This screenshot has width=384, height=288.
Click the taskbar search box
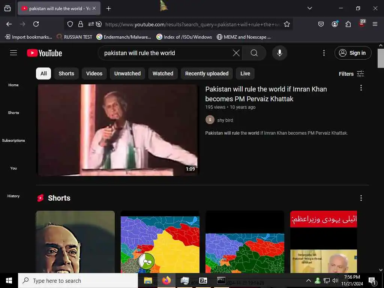(x=78, y=280)
